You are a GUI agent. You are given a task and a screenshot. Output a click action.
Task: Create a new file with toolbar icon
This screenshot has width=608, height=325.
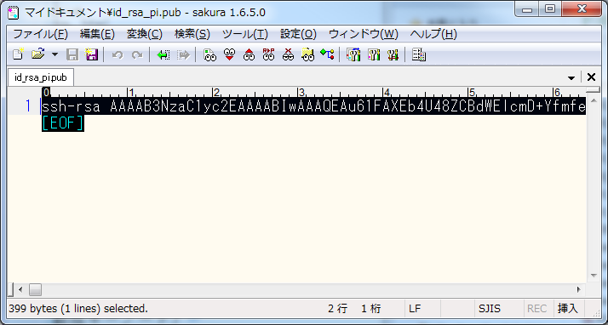click(x=18, y=54)
